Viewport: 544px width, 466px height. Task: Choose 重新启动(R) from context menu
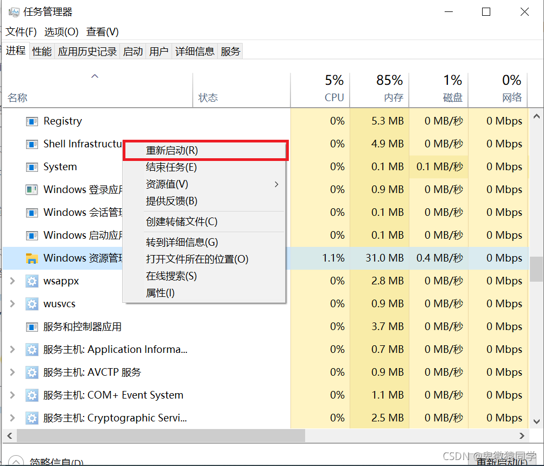(x=205, y=151)
